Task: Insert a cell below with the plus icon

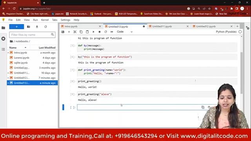Action: (69, 32)
